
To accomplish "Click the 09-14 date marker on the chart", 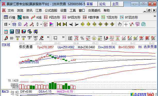I will pos(76,43).
